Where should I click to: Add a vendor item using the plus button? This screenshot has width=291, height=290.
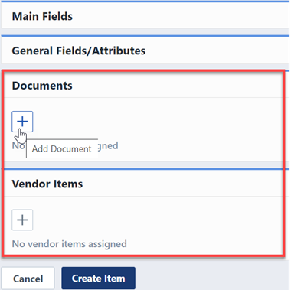[22, 220]
